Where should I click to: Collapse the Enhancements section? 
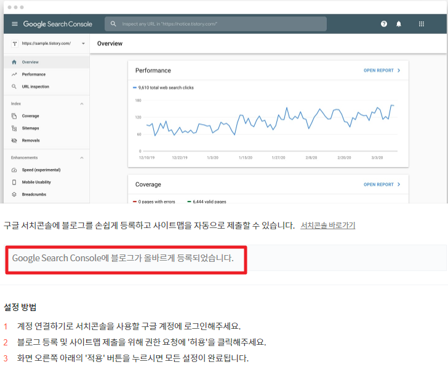coord(82,158)
